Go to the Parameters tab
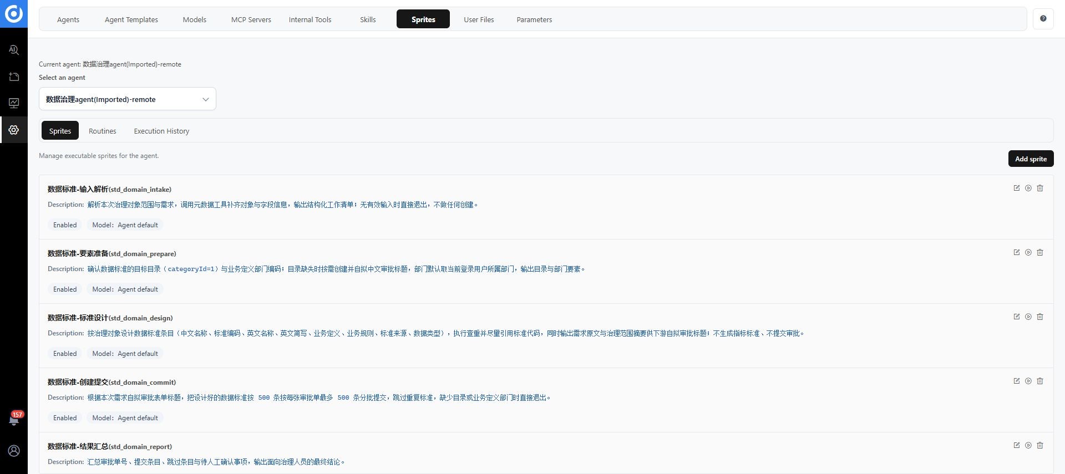Screen dimensions: 1065x474 534,19
